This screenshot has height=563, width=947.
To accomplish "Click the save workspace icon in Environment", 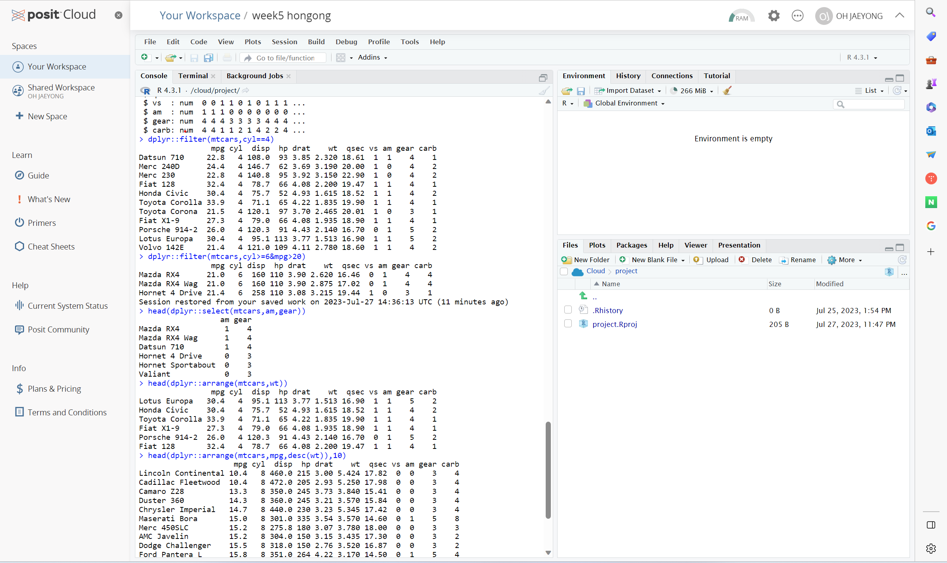I will click(x=580, y=91).
